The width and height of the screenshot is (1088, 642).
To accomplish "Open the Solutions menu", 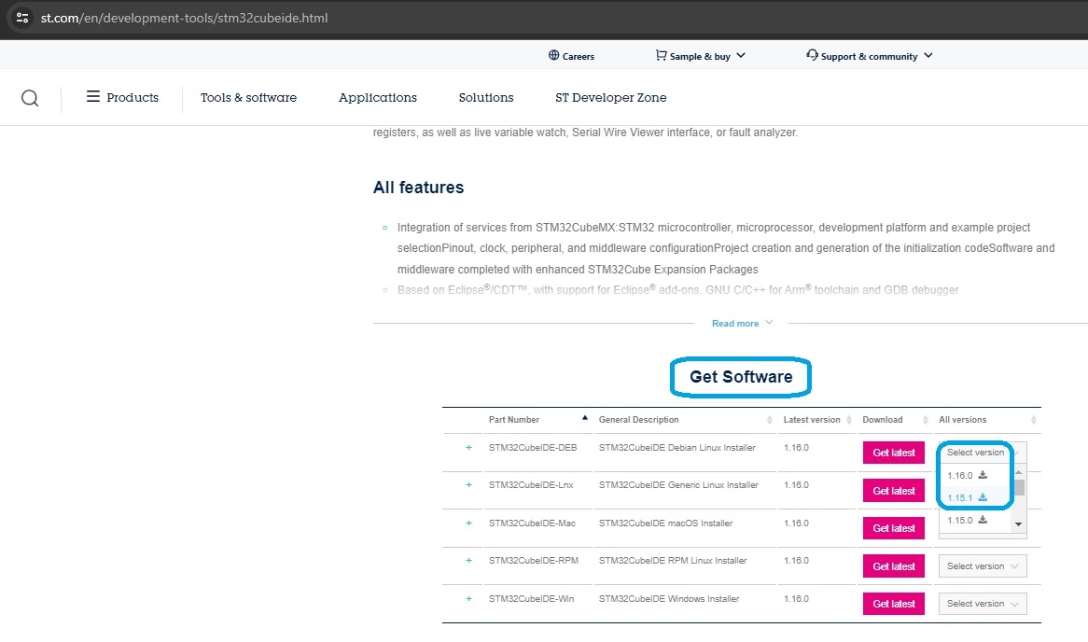I will (x=486, y=98).
